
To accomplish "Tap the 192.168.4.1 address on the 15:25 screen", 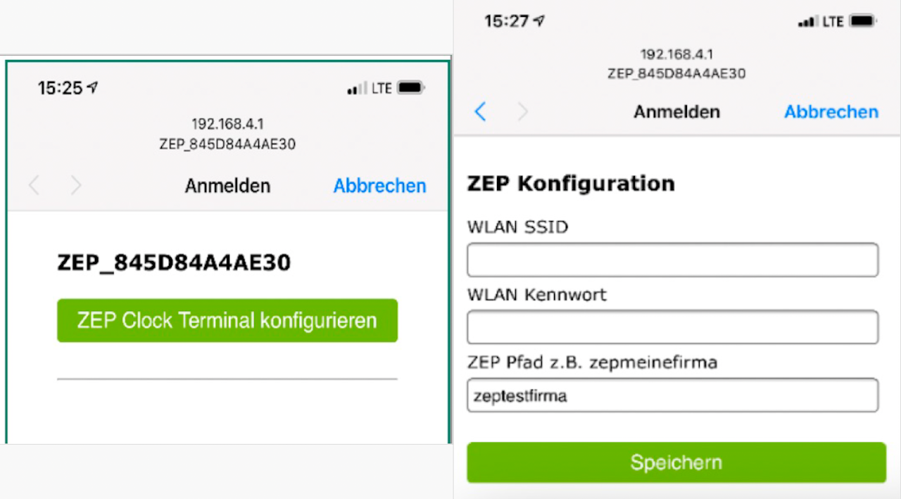I will tap(227, 125).
